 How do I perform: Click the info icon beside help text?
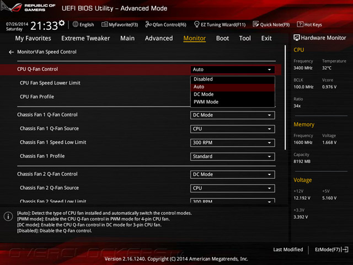coord(8,216)
